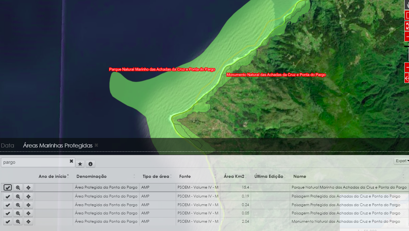Zoom to the Parque Natural Marinho row feature
The image size is (409, 231).
coord(18,187)
